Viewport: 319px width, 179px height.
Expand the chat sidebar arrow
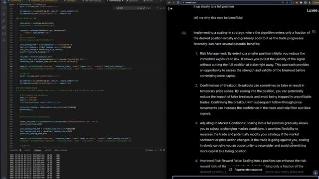(x=170, y=8)
